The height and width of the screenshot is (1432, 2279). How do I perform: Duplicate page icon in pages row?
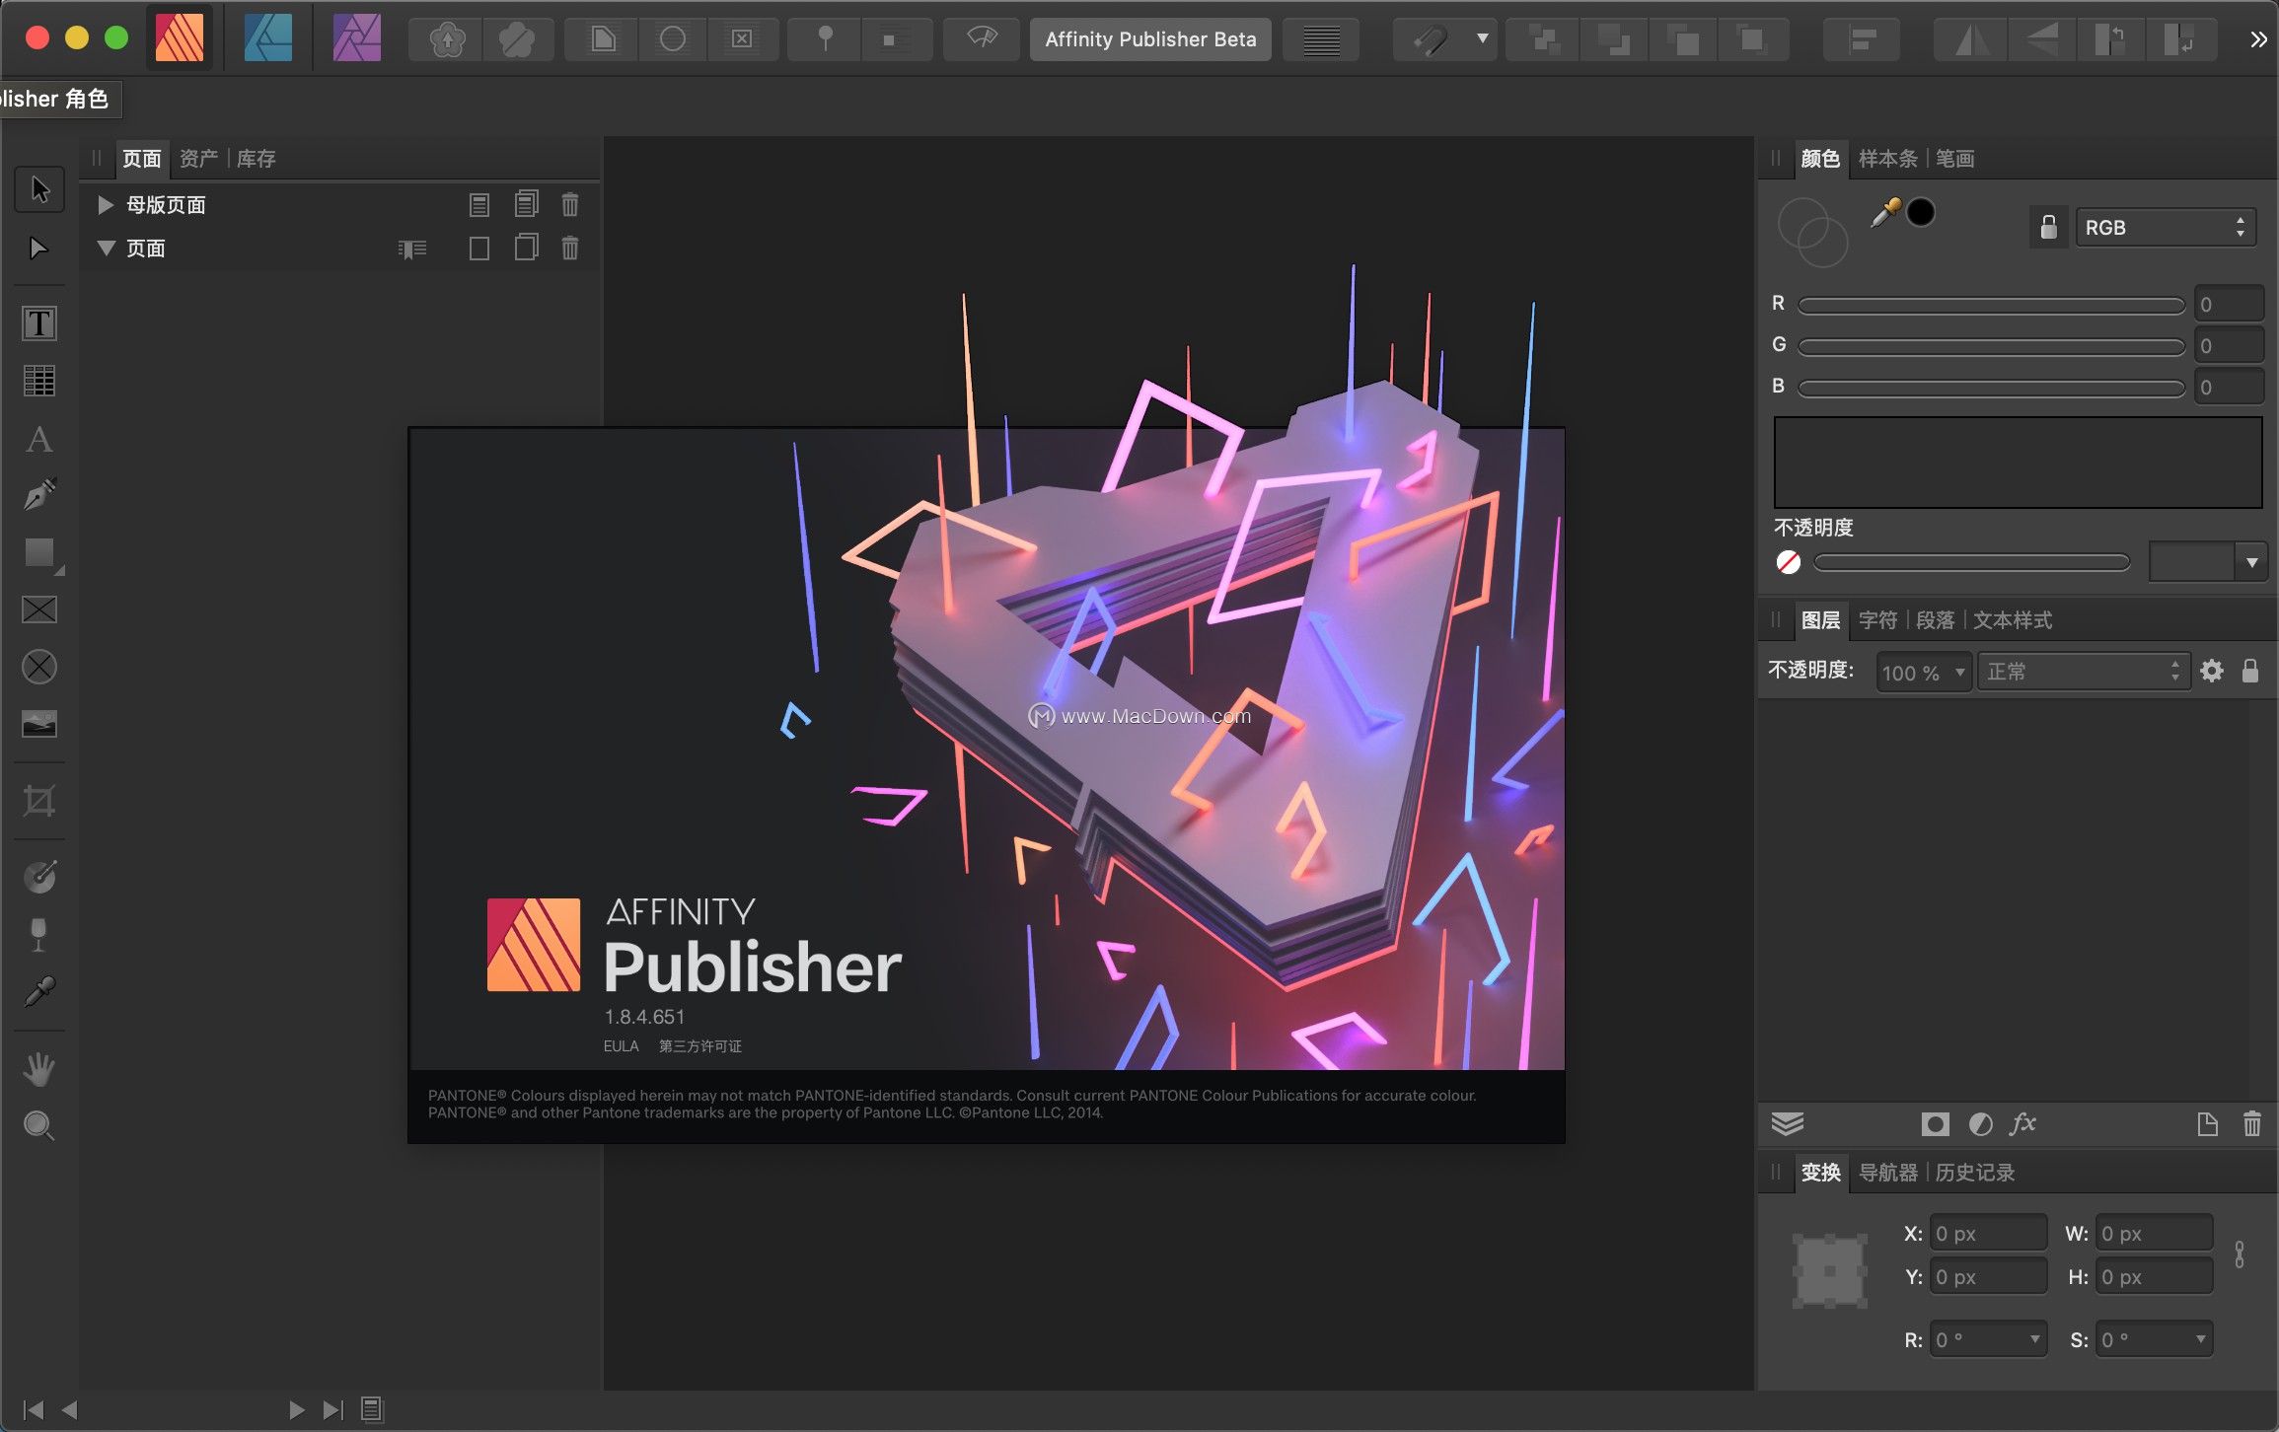click(x=527, y=248)
